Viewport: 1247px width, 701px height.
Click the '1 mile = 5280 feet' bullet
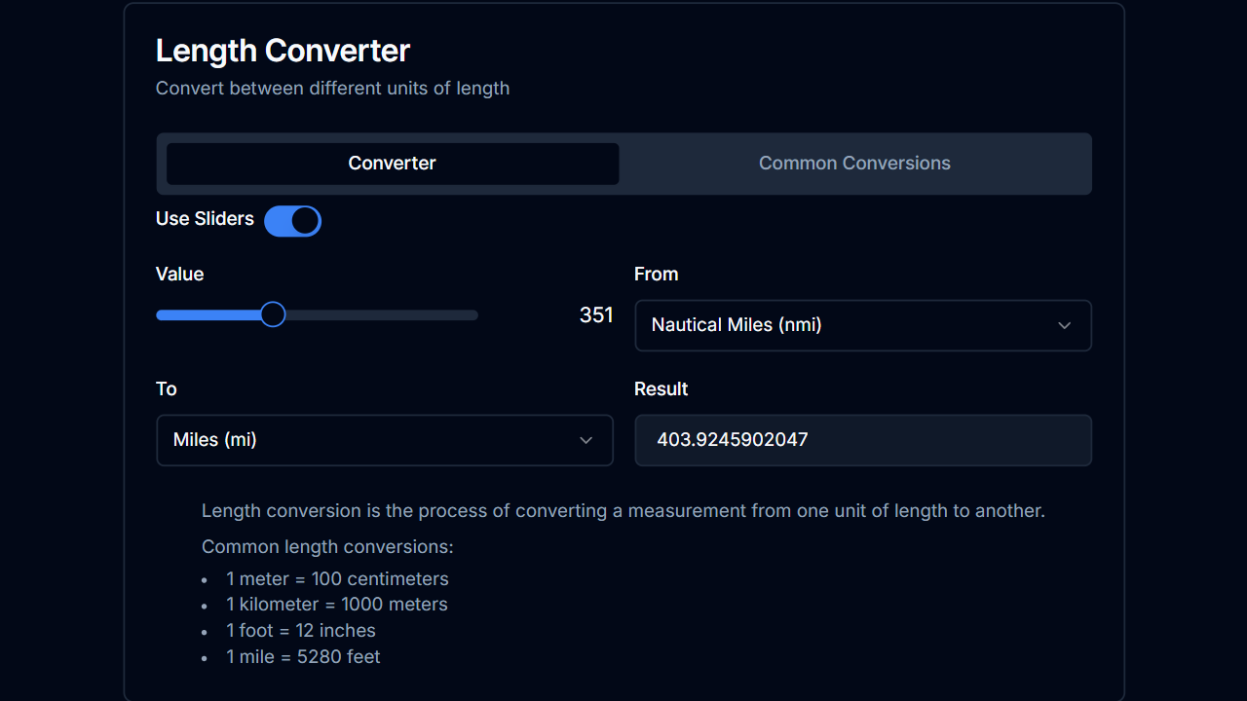[x=303, y=656]
